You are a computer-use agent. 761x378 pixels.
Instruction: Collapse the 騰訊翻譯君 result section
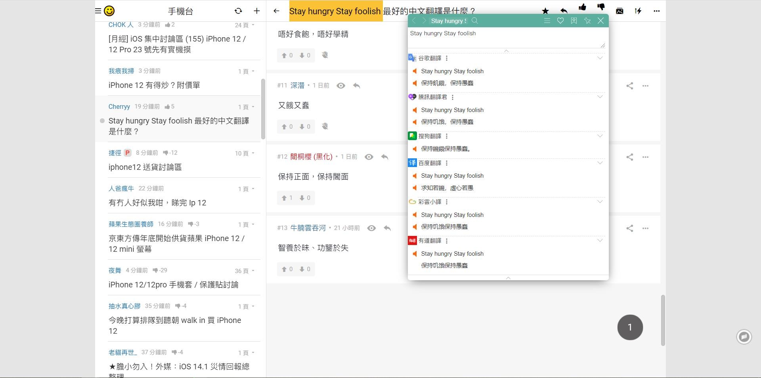pos(600,97)
